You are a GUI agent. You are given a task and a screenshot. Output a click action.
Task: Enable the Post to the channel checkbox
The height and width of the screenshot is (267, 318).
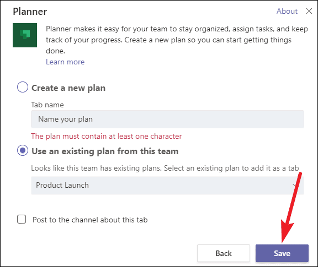click(22, 219)
